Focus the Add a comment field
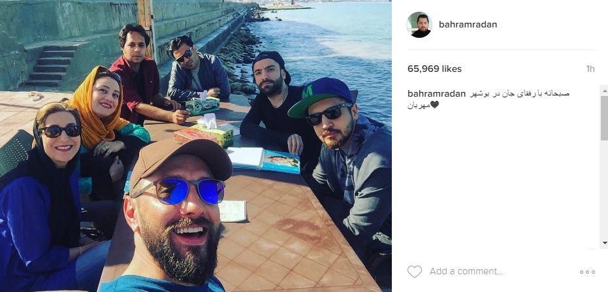 [x=466, y=272]
